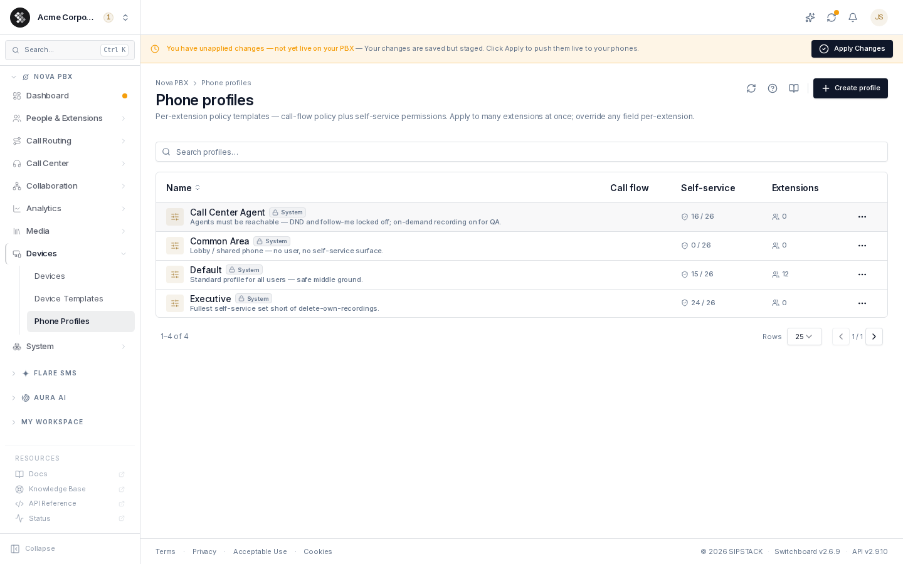Open the documentation book icon

794,88
